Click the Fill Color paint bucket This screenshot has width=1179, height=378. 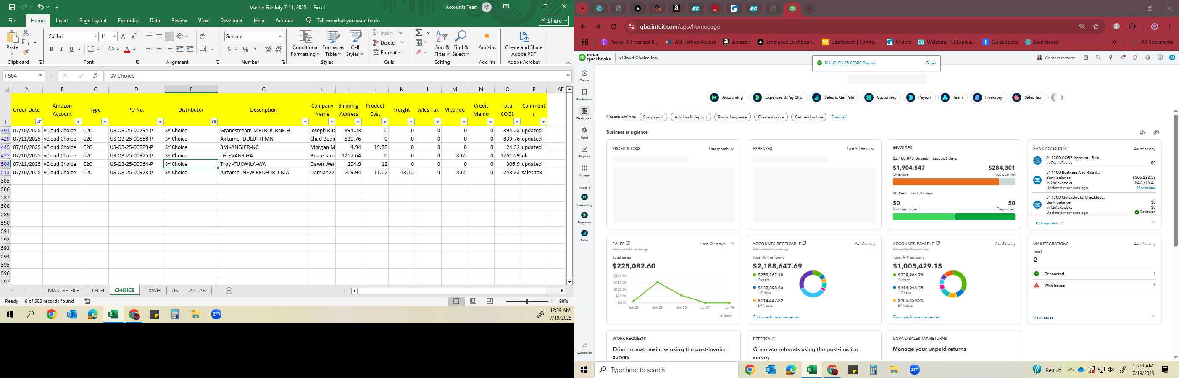tap(111, 49)
